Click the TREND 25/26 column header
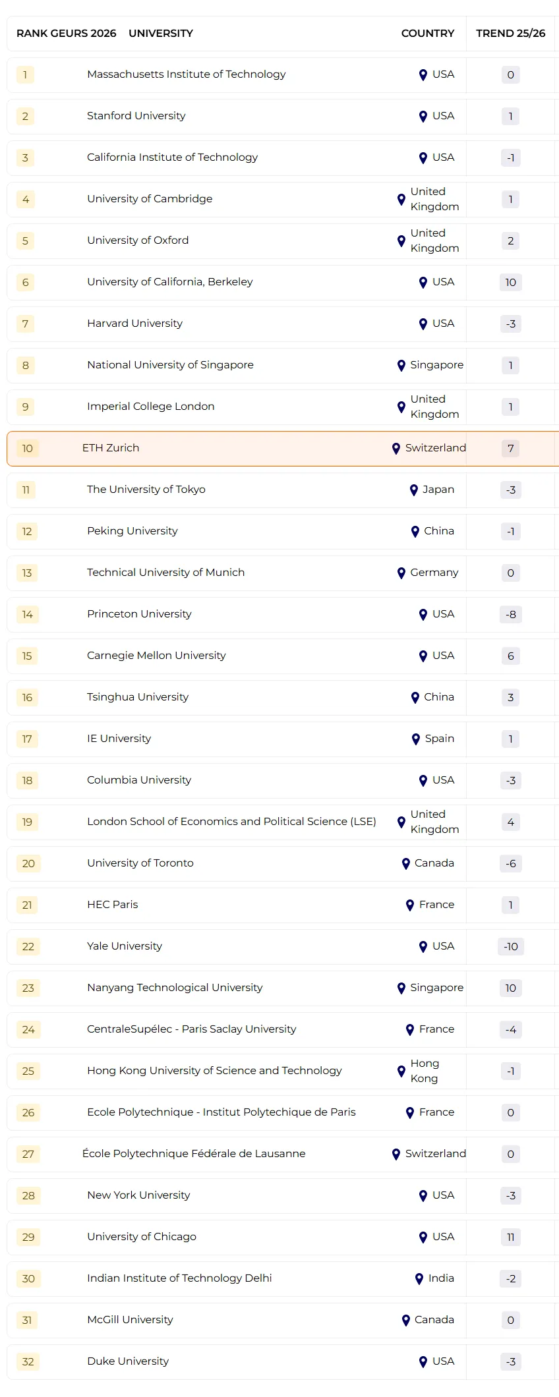The image size is (559, 1397). pyautogui.click(x=510, y=34)
